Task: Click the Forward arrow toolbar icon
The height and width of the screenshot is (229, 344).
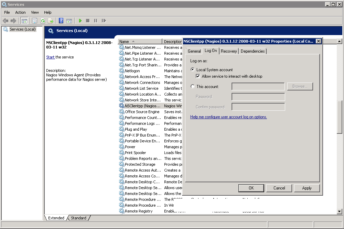Action: [13, 21]
